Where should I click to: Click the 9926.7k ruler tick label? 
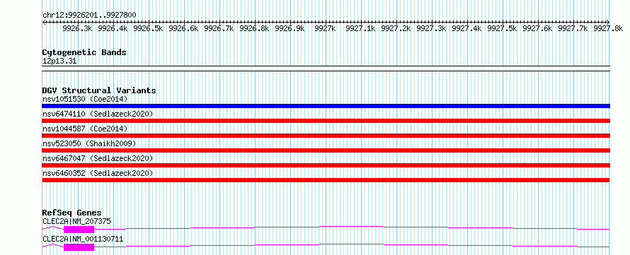(x=219, y=28)
